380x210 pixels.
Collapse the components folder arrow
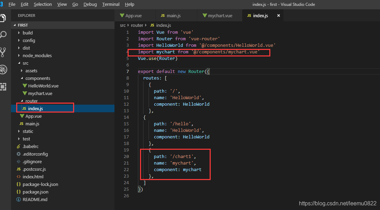(x=22, y=78)
